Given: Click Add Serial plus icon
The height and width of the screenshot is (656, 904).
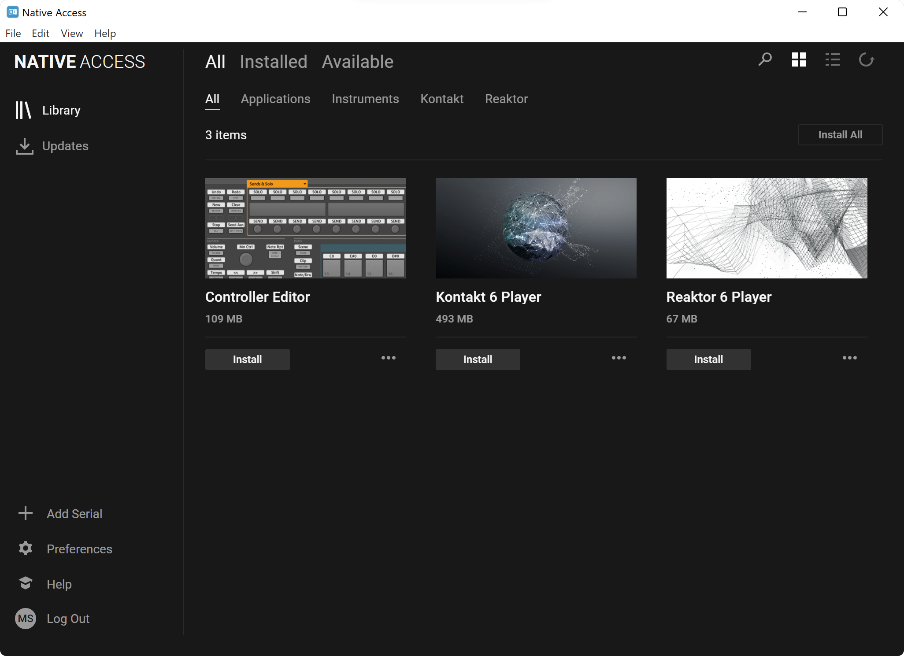Looking at the screenshot, I should tap(26, 513).
